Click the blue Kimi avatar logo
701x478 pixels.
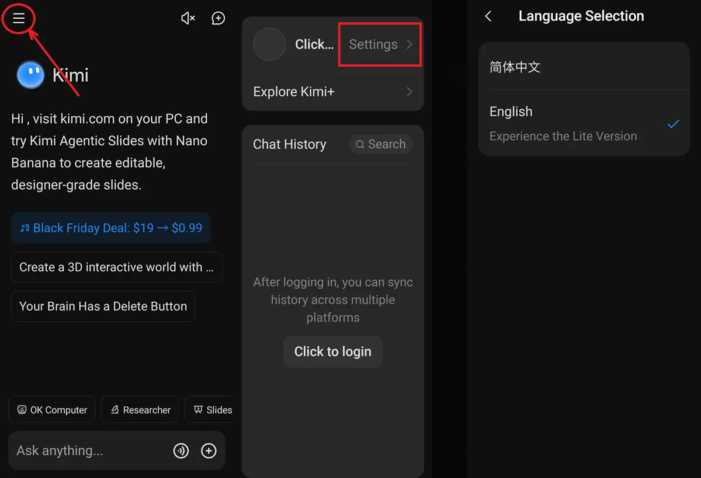[x=30, y=75]
